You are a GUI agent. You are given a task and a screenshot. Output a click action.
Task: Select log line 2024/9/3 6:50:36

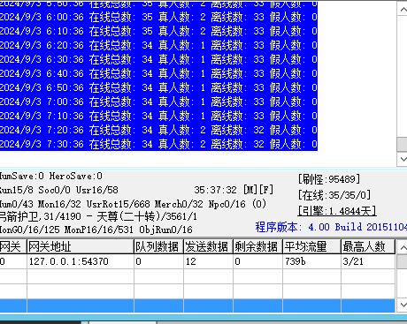click(158, 87)
